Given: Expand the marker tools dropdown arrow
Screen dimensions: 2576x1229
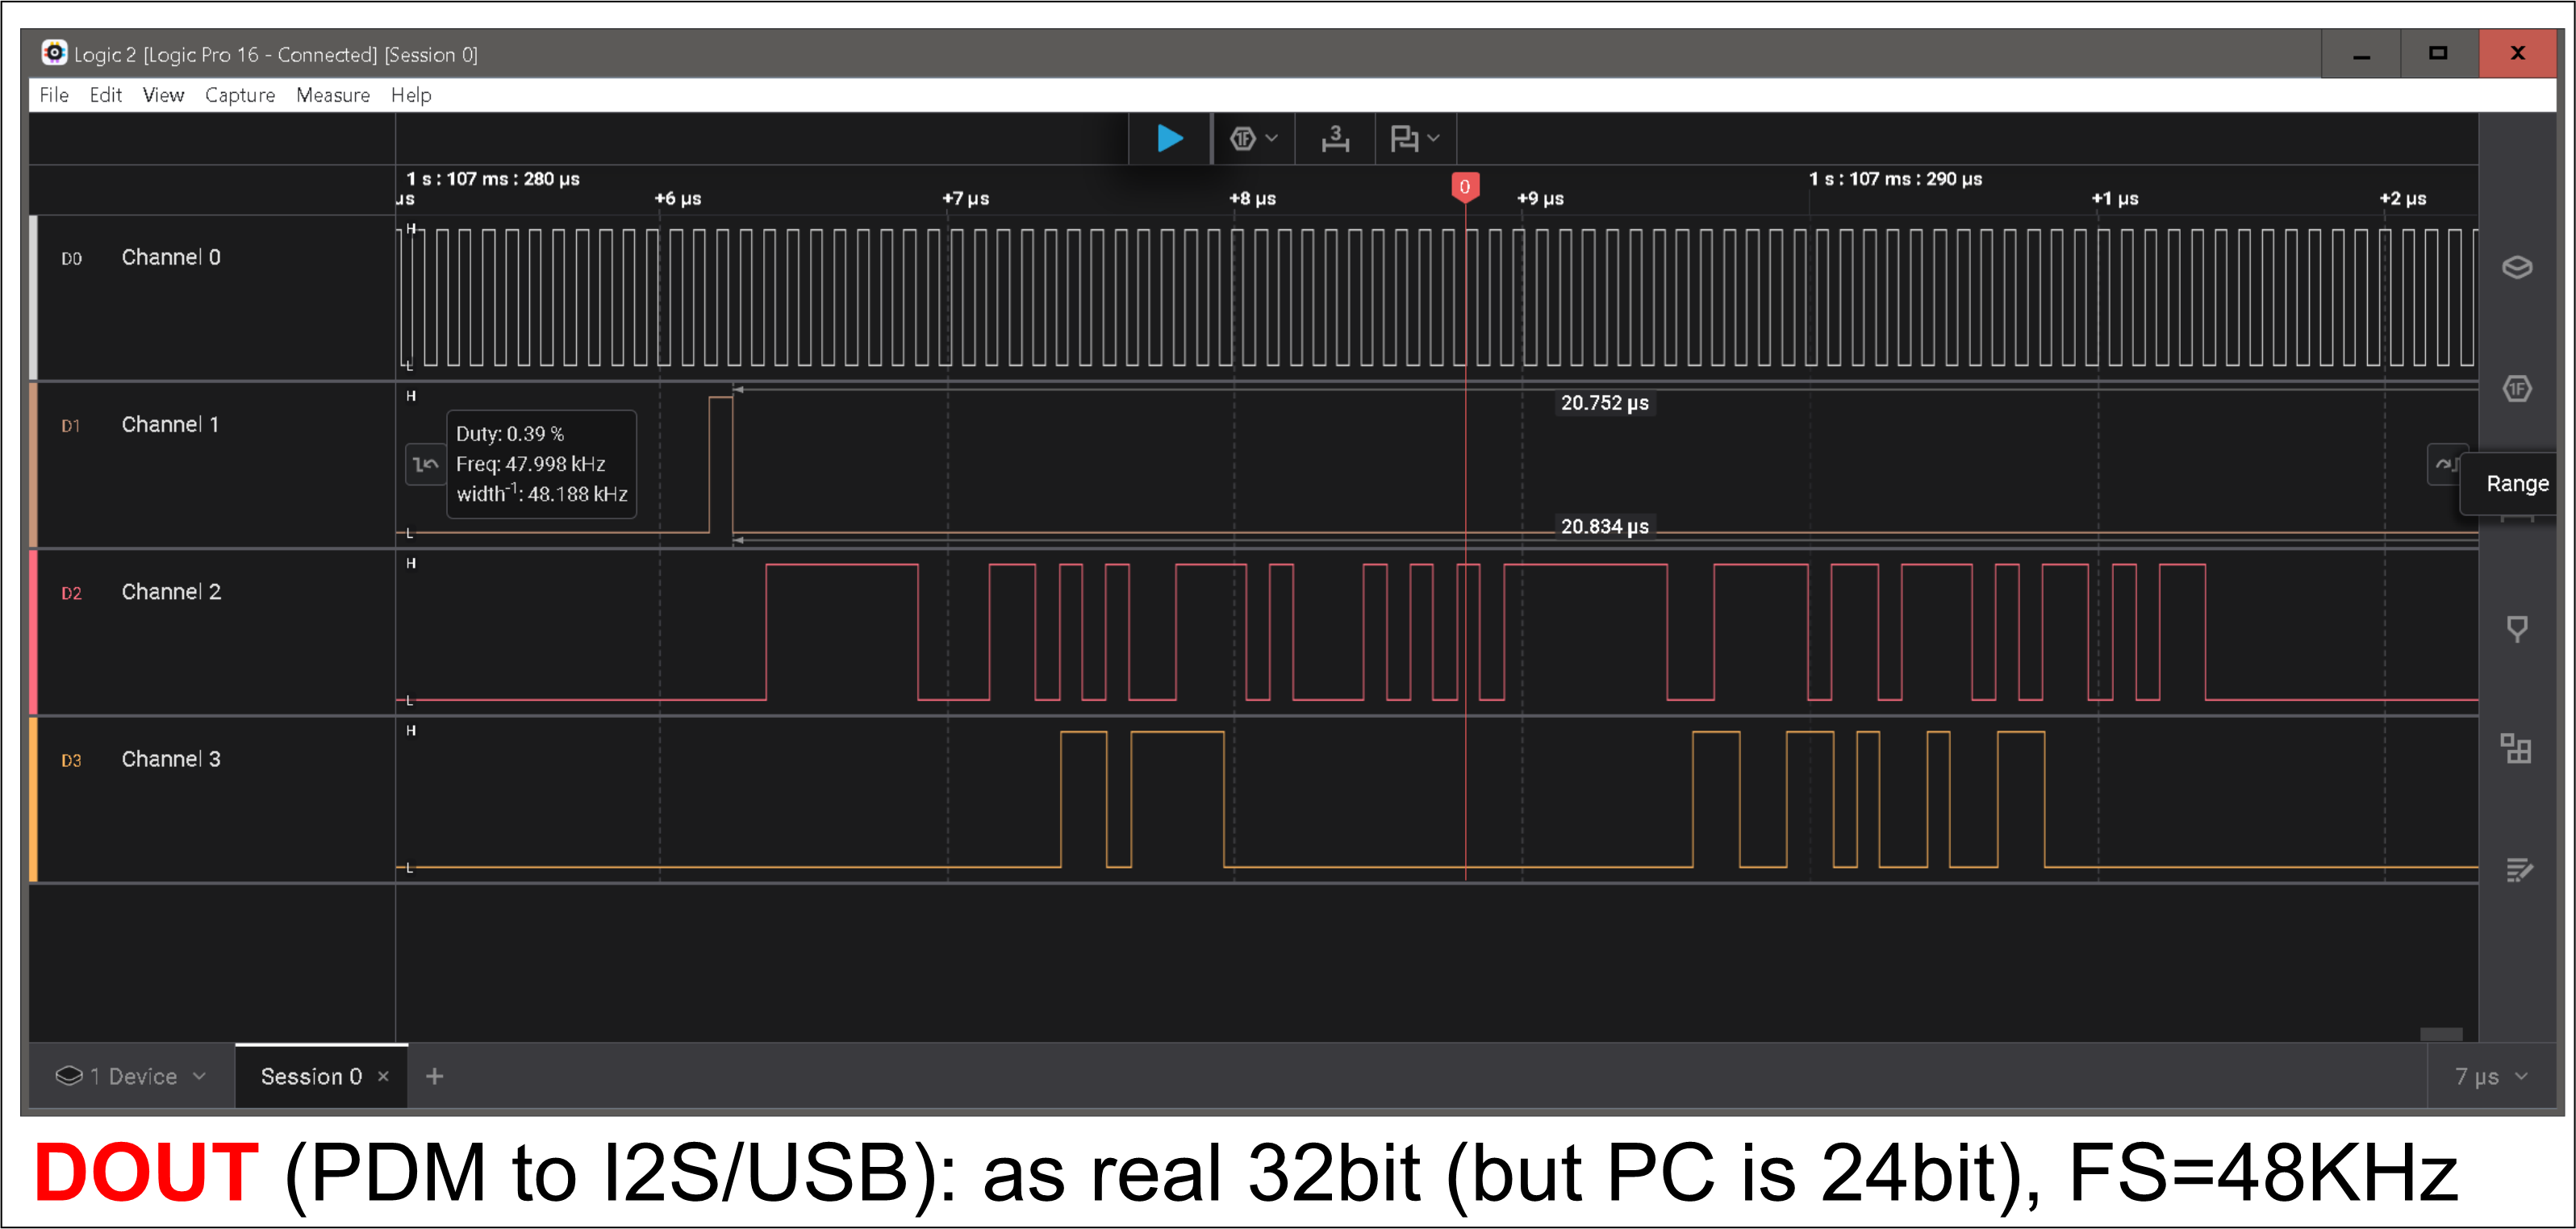Looking at the screenshot, I should 1434,138.
